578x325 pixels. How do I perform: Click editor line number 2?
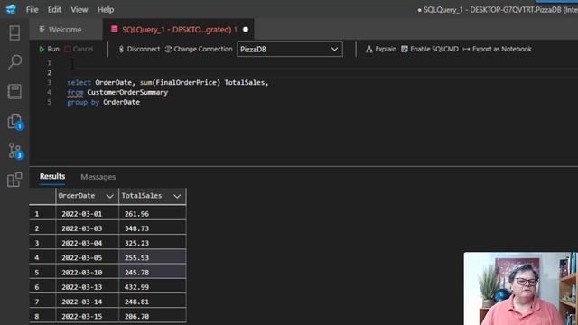[x=49, y=72]
